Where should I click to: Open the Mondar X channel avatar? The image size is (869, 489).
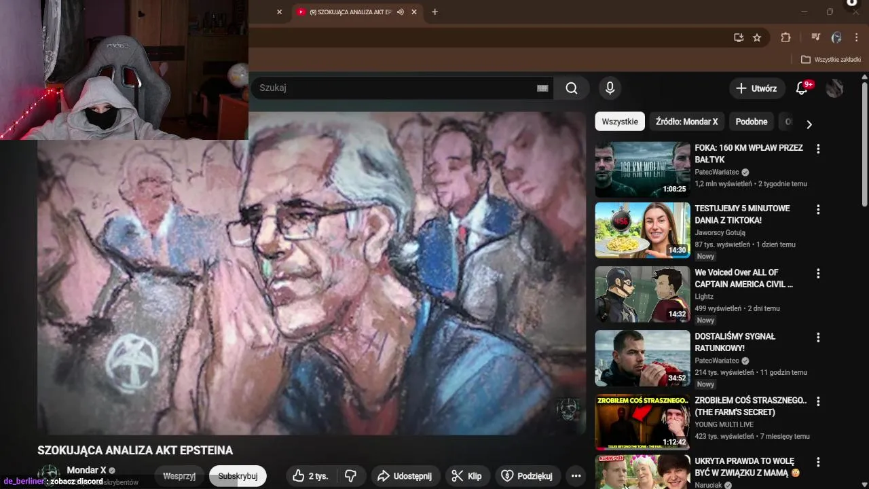coord(49,475)
